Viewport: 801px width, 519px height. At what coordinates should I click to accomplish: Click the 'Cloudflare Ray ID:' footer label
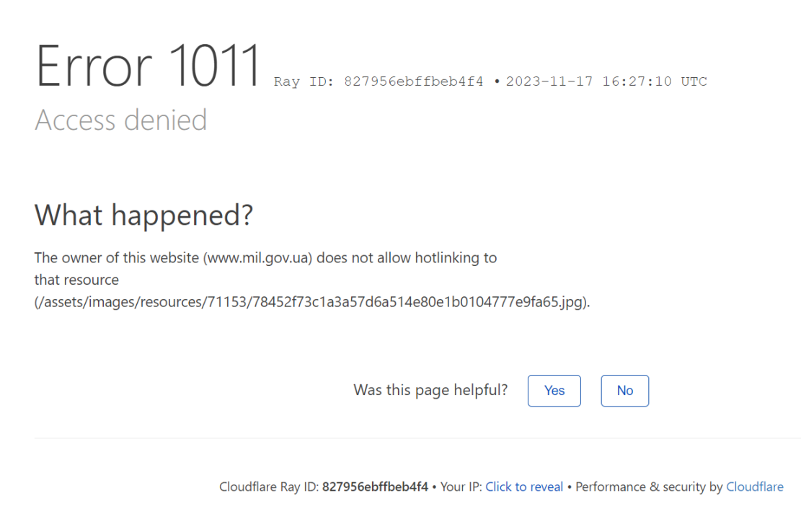[269, 487]
